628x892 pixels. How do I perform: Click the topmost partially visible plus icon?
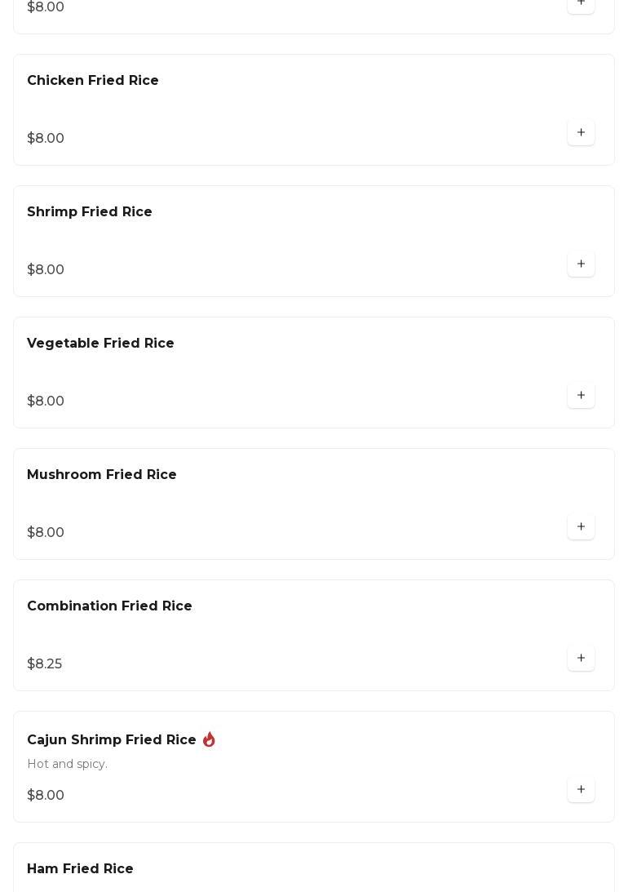click(x=581, y=3)
